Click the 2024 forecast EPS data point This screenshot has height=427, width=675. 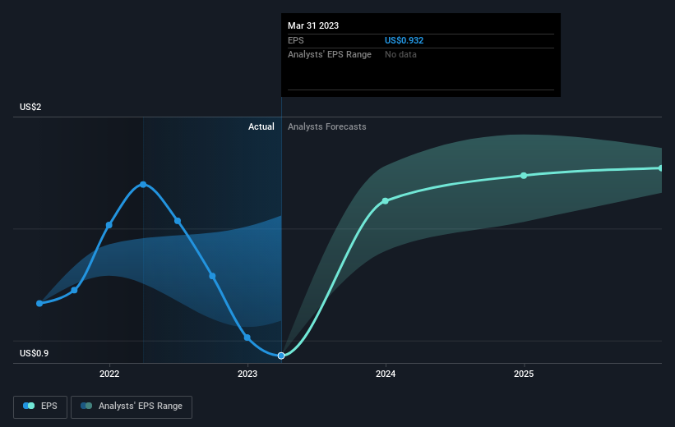point(386,201)
